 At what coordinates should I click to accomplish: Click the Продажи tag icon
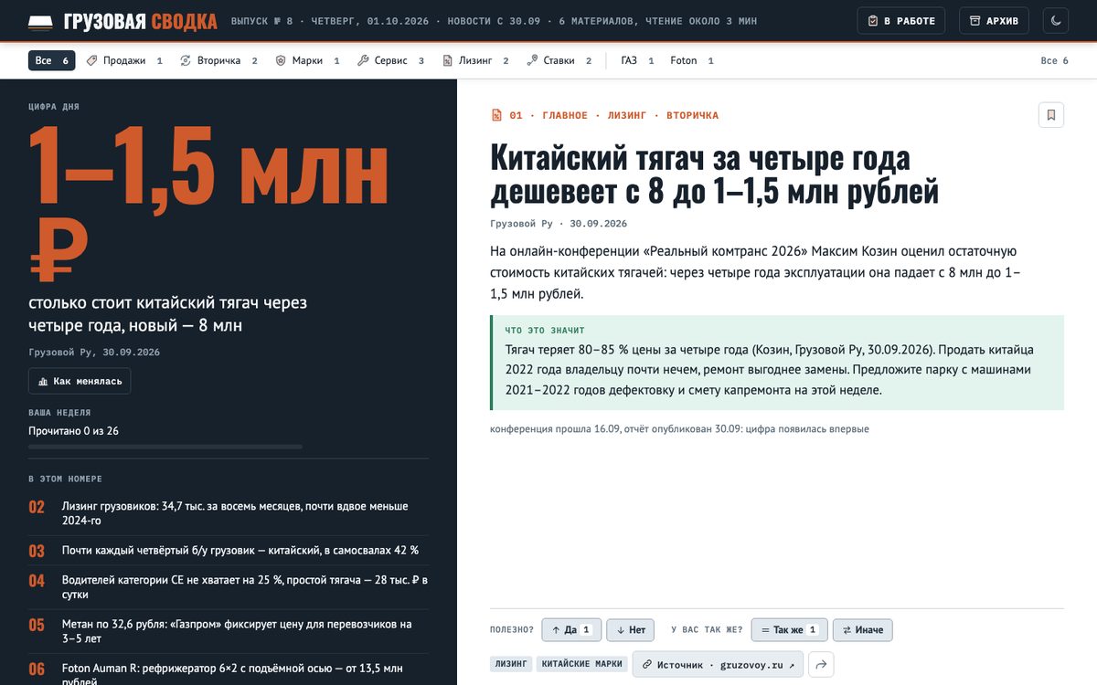(x=92, y=60)
